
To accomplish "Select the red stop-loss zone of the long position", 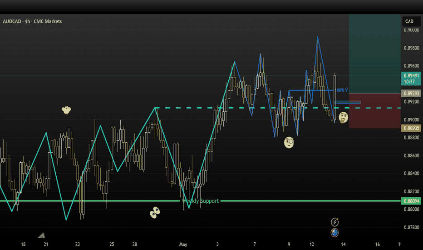I will pyautogui.click(x=375, y=111).
